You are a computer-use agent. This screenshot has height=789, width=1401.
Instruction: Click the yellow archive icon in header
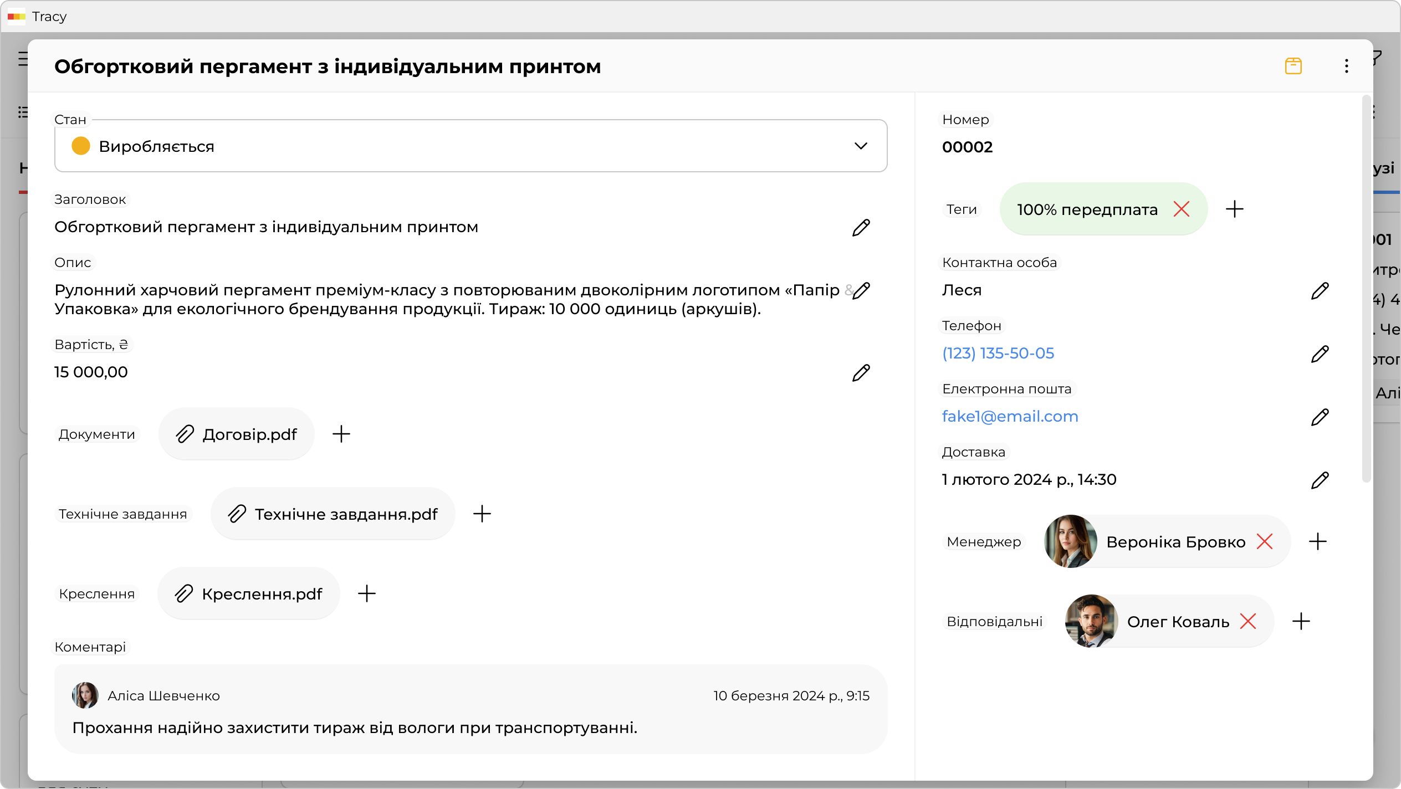(1293, 66)
